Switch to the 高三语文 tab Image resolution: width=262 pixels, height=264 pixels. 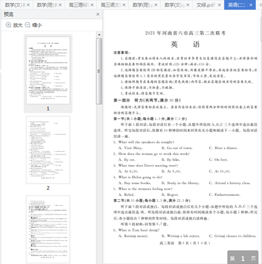pos(111,5)
